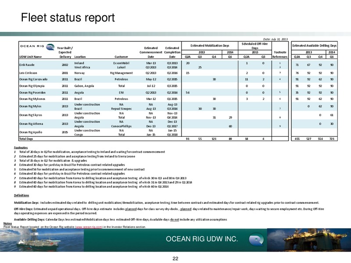Select the 'Estimated Commencement Date' header

(x=151, y=52)
